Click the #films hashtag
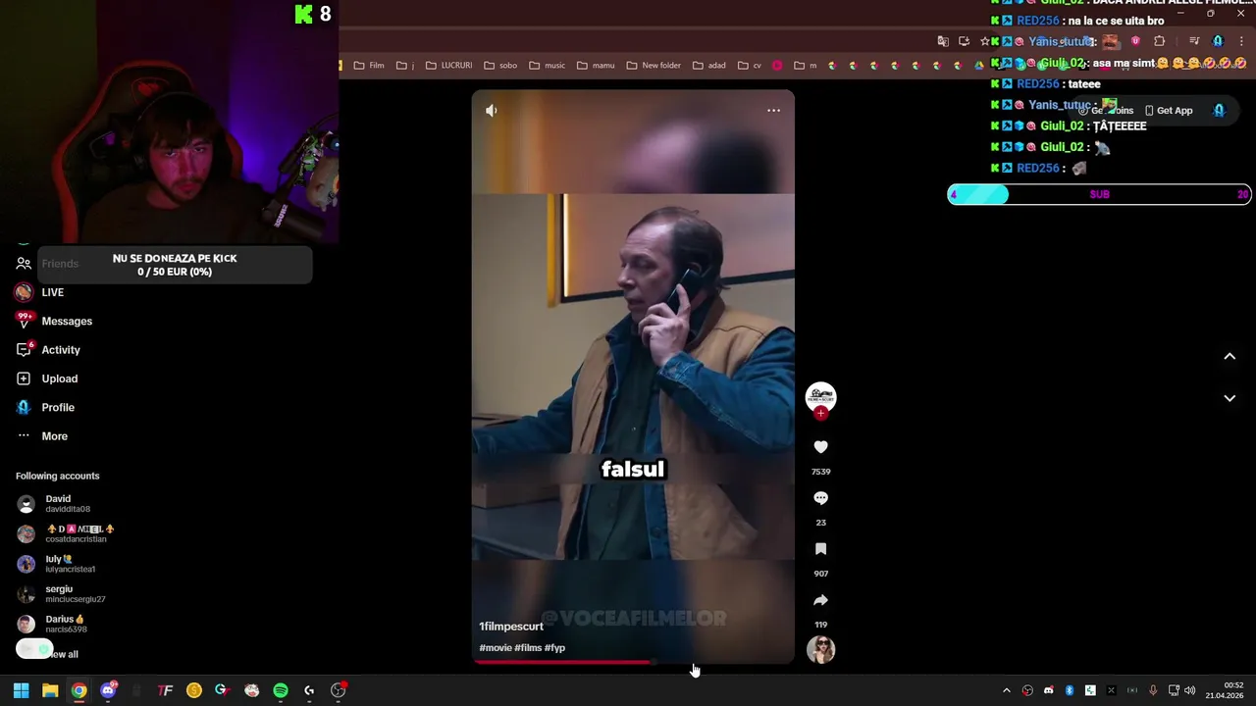The image size is (1256, 706). click(528, 648)
